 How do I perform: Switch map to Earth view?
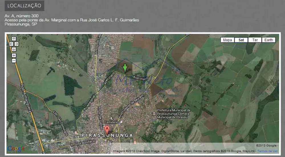coord(269,40)
